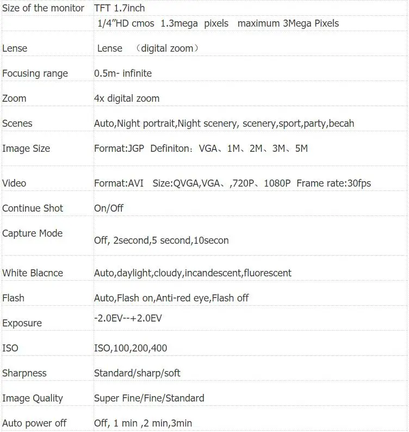Click the 'maximum 3Mega Pixels' text
The height and width of the screenshot is (432, 409).
pos(288,23)
